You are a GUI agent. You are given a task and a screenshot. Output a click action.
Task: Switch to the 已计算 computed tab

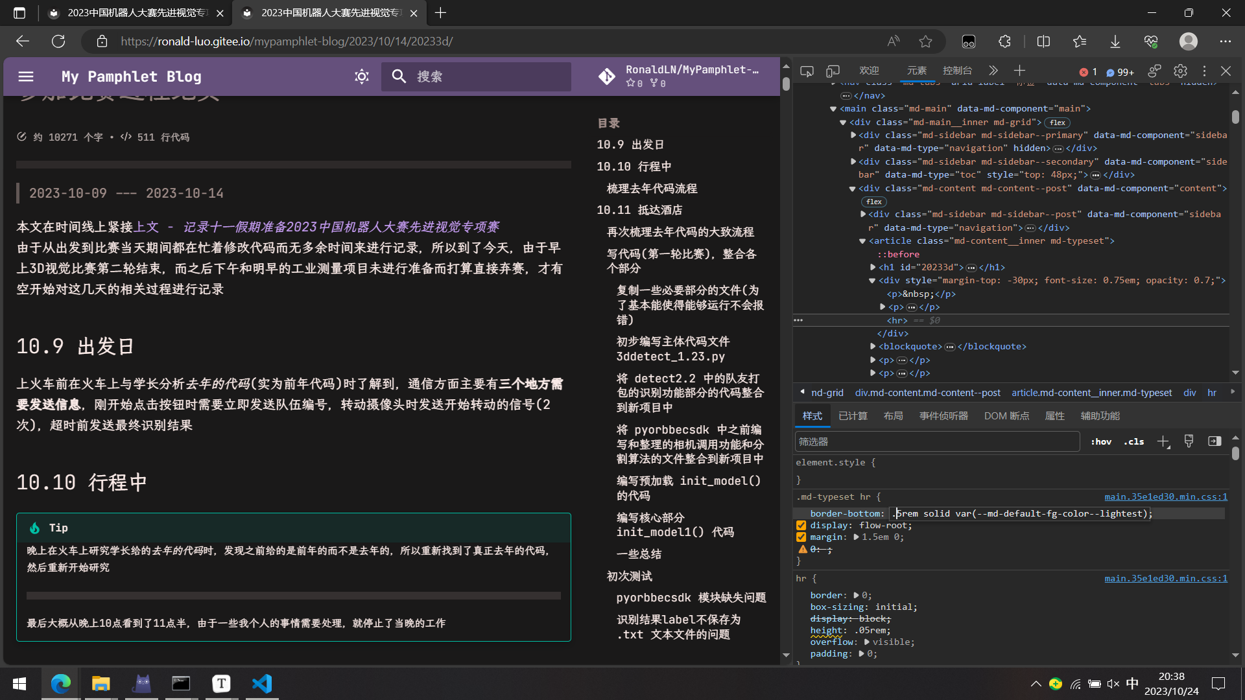(x=853, y=416)
